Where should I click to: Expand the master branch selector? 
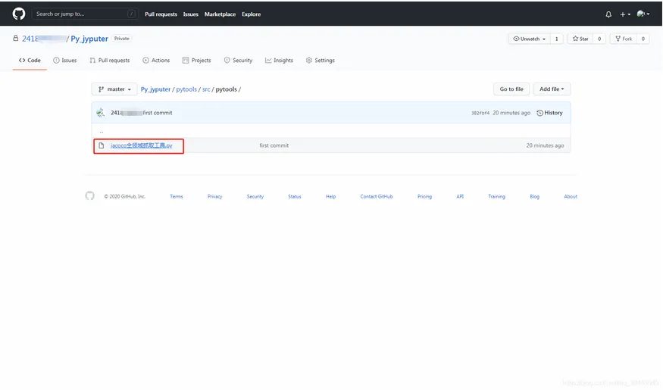pyautogui.click(x=114, y=89)
